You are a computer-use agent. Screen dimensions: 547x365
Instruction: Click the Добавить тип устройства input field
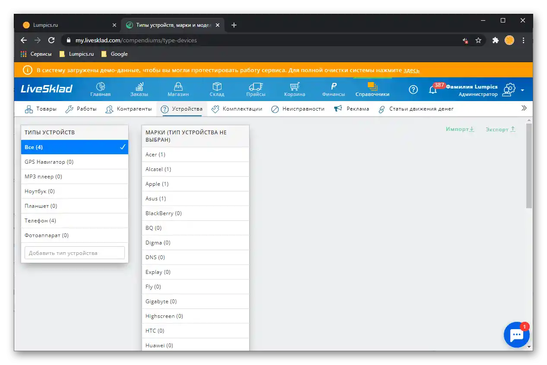(x=74, y=252)
